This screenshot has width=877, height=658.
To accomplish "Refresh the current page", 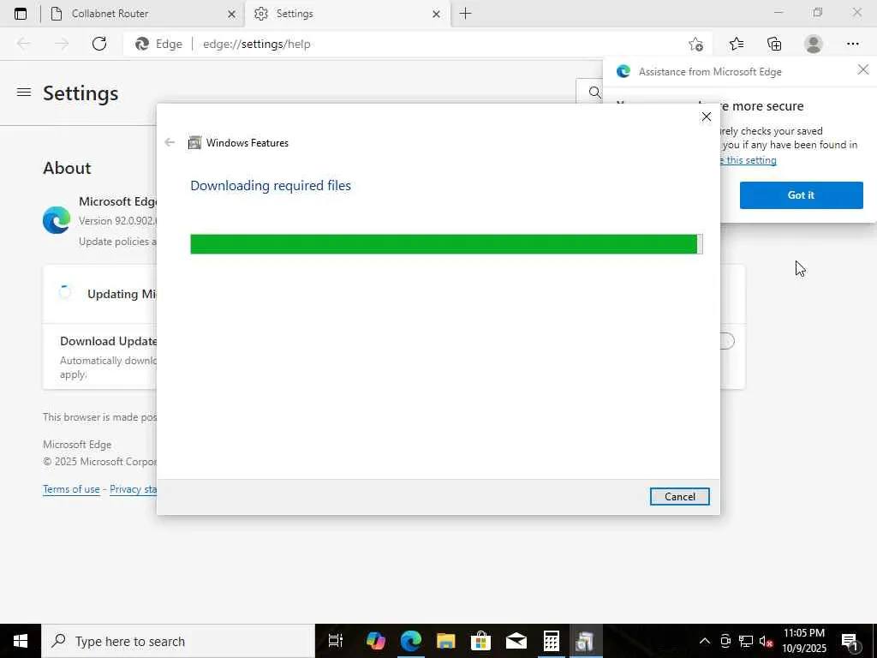I will coord(99,44).
